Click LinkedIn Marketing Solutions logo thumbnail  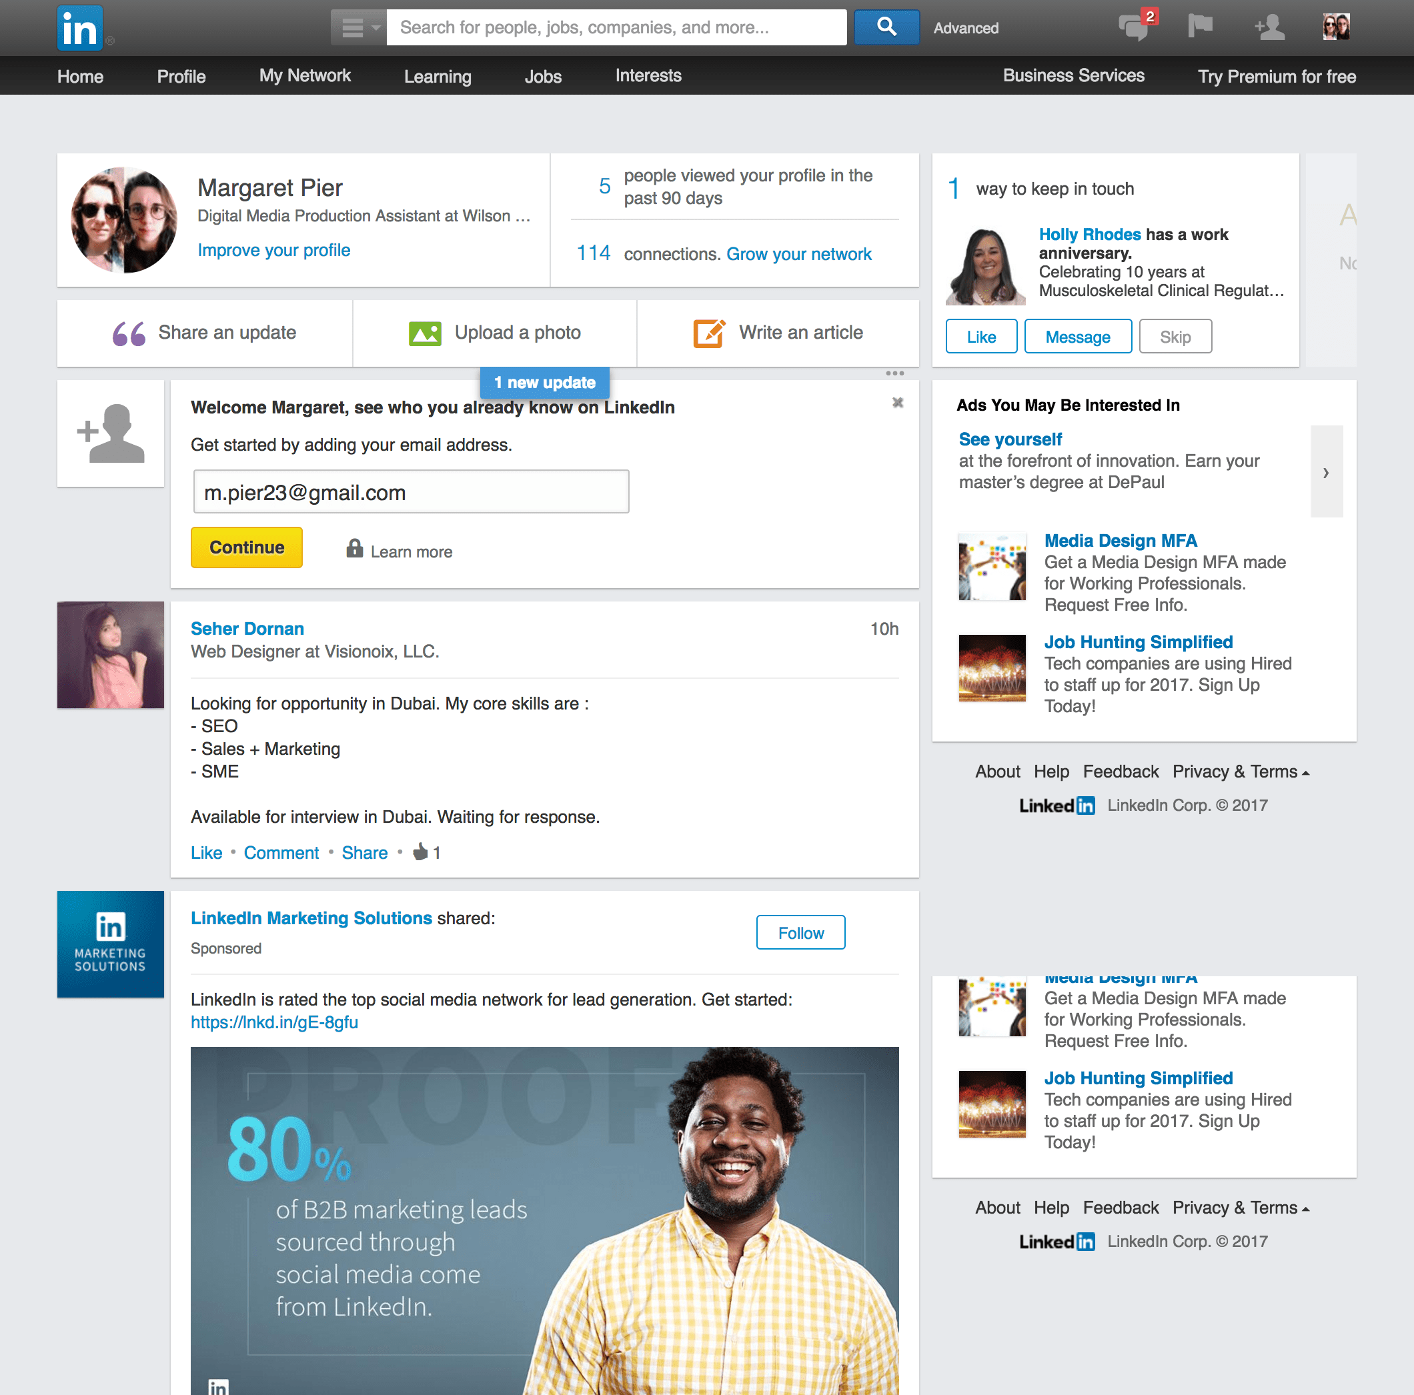(x=111, y=944)
